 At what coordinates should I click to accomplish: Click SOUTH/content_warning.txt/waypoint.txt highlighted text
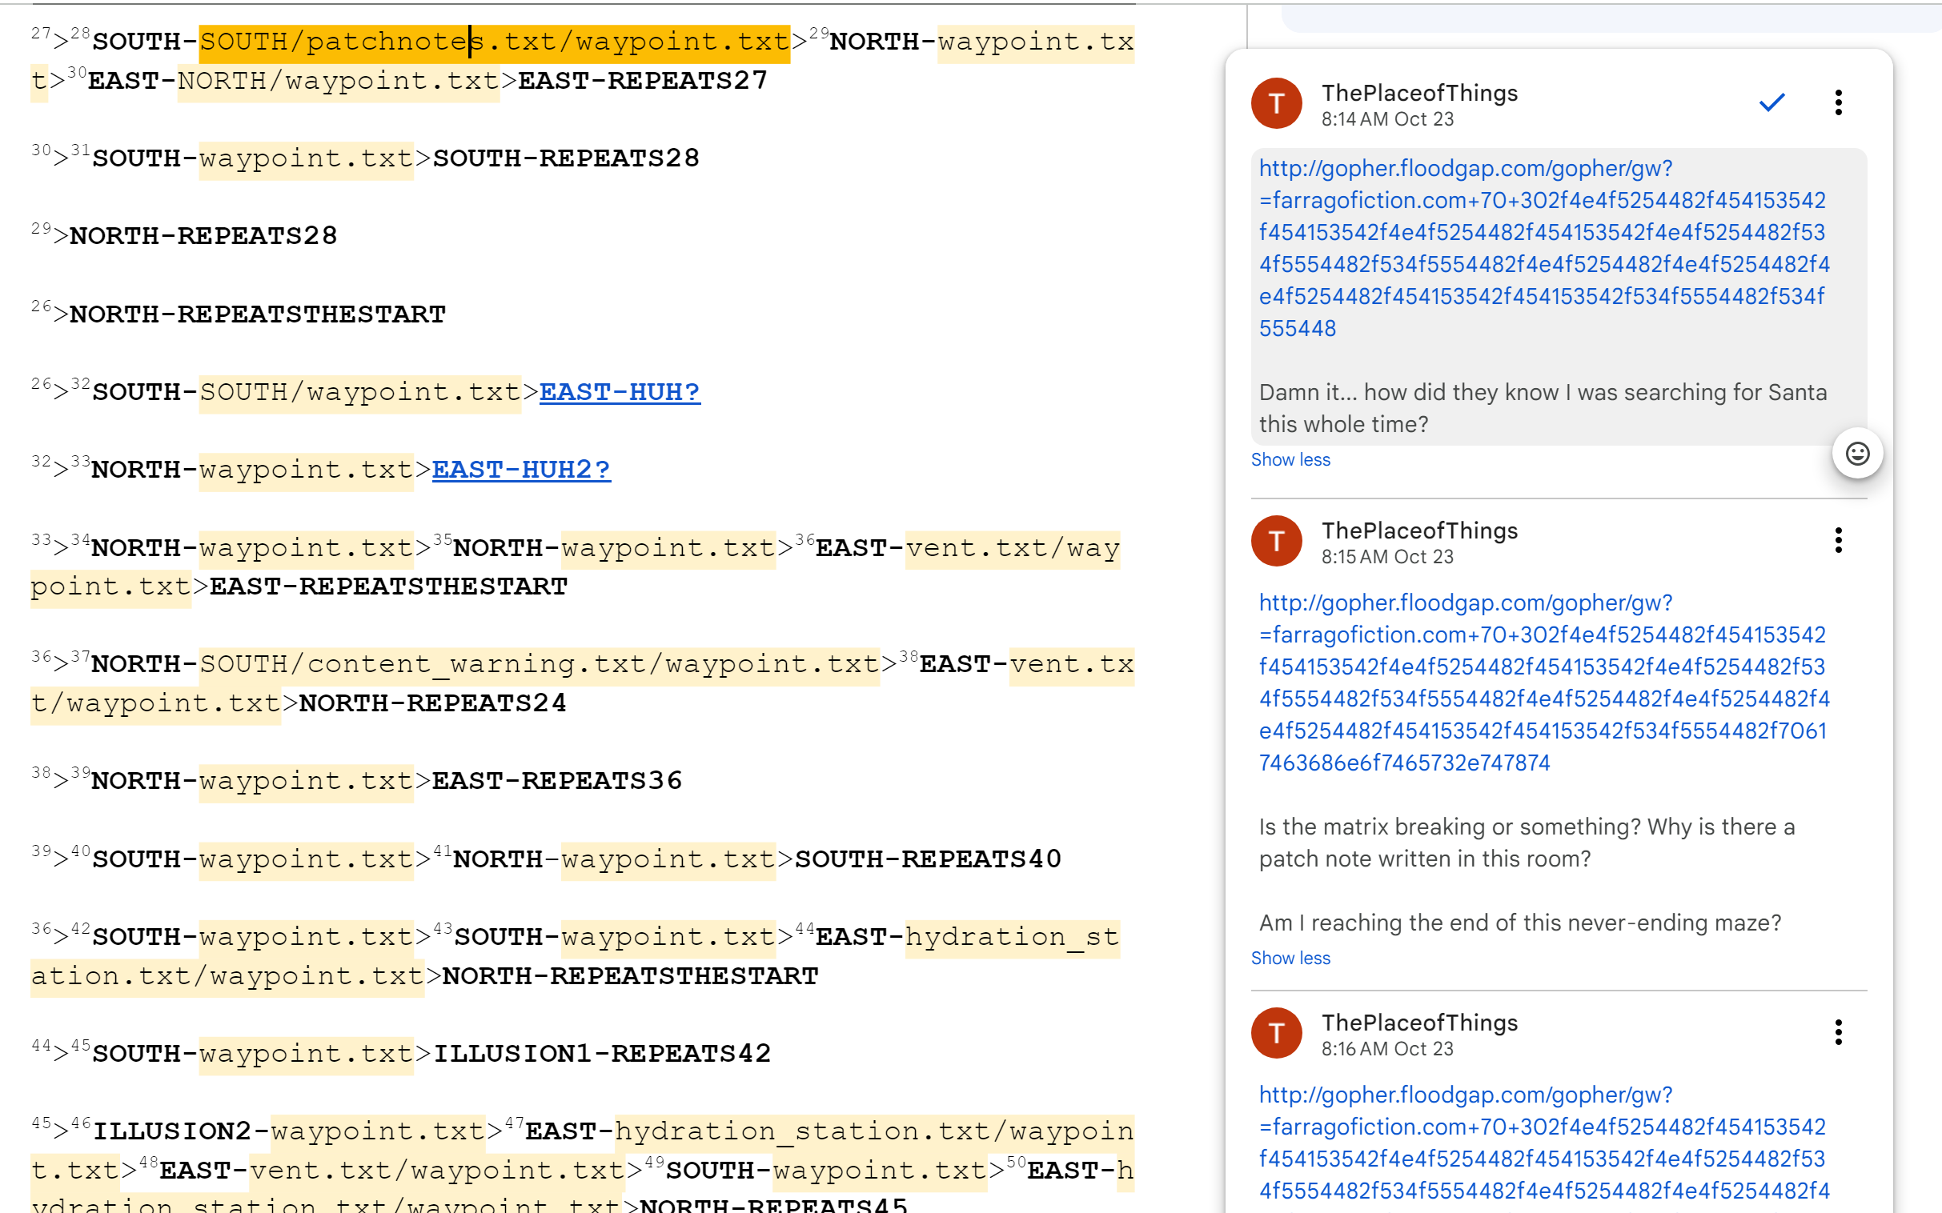[x=539, y=664]
